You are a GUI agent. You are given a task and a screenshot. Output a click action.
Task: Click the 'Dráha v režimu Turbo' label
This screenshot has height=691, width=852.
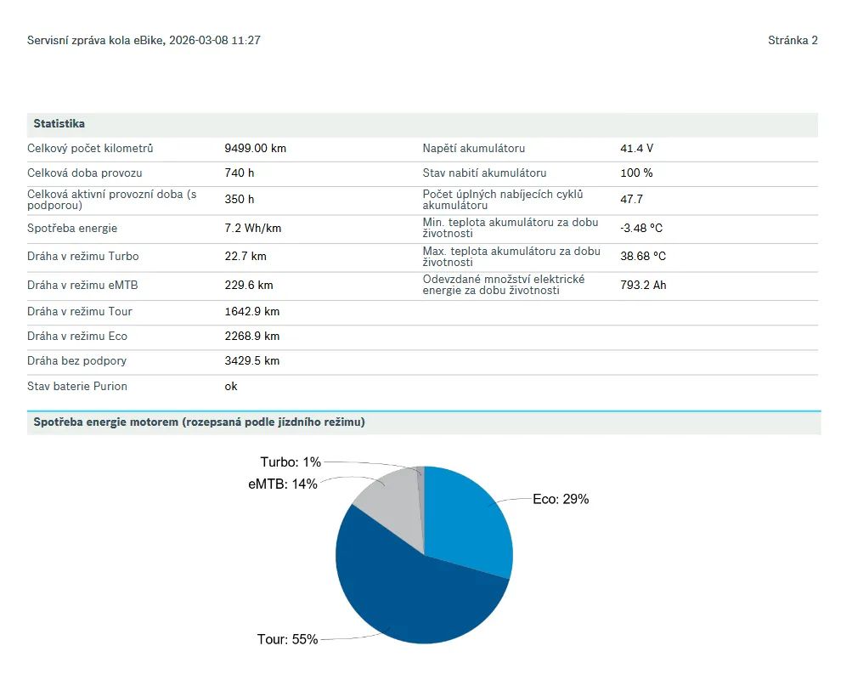click(83, 257)
